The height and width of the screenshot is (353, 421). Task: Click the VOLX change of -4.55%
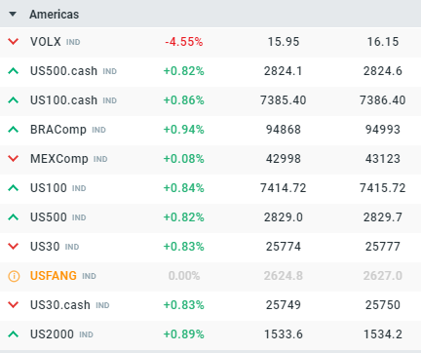(x=184, y=42)
